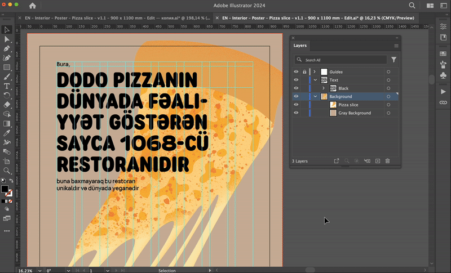Open the artboard number dropdown
Viewport: 451px width, 273px height.
click(x=107, y=270)
